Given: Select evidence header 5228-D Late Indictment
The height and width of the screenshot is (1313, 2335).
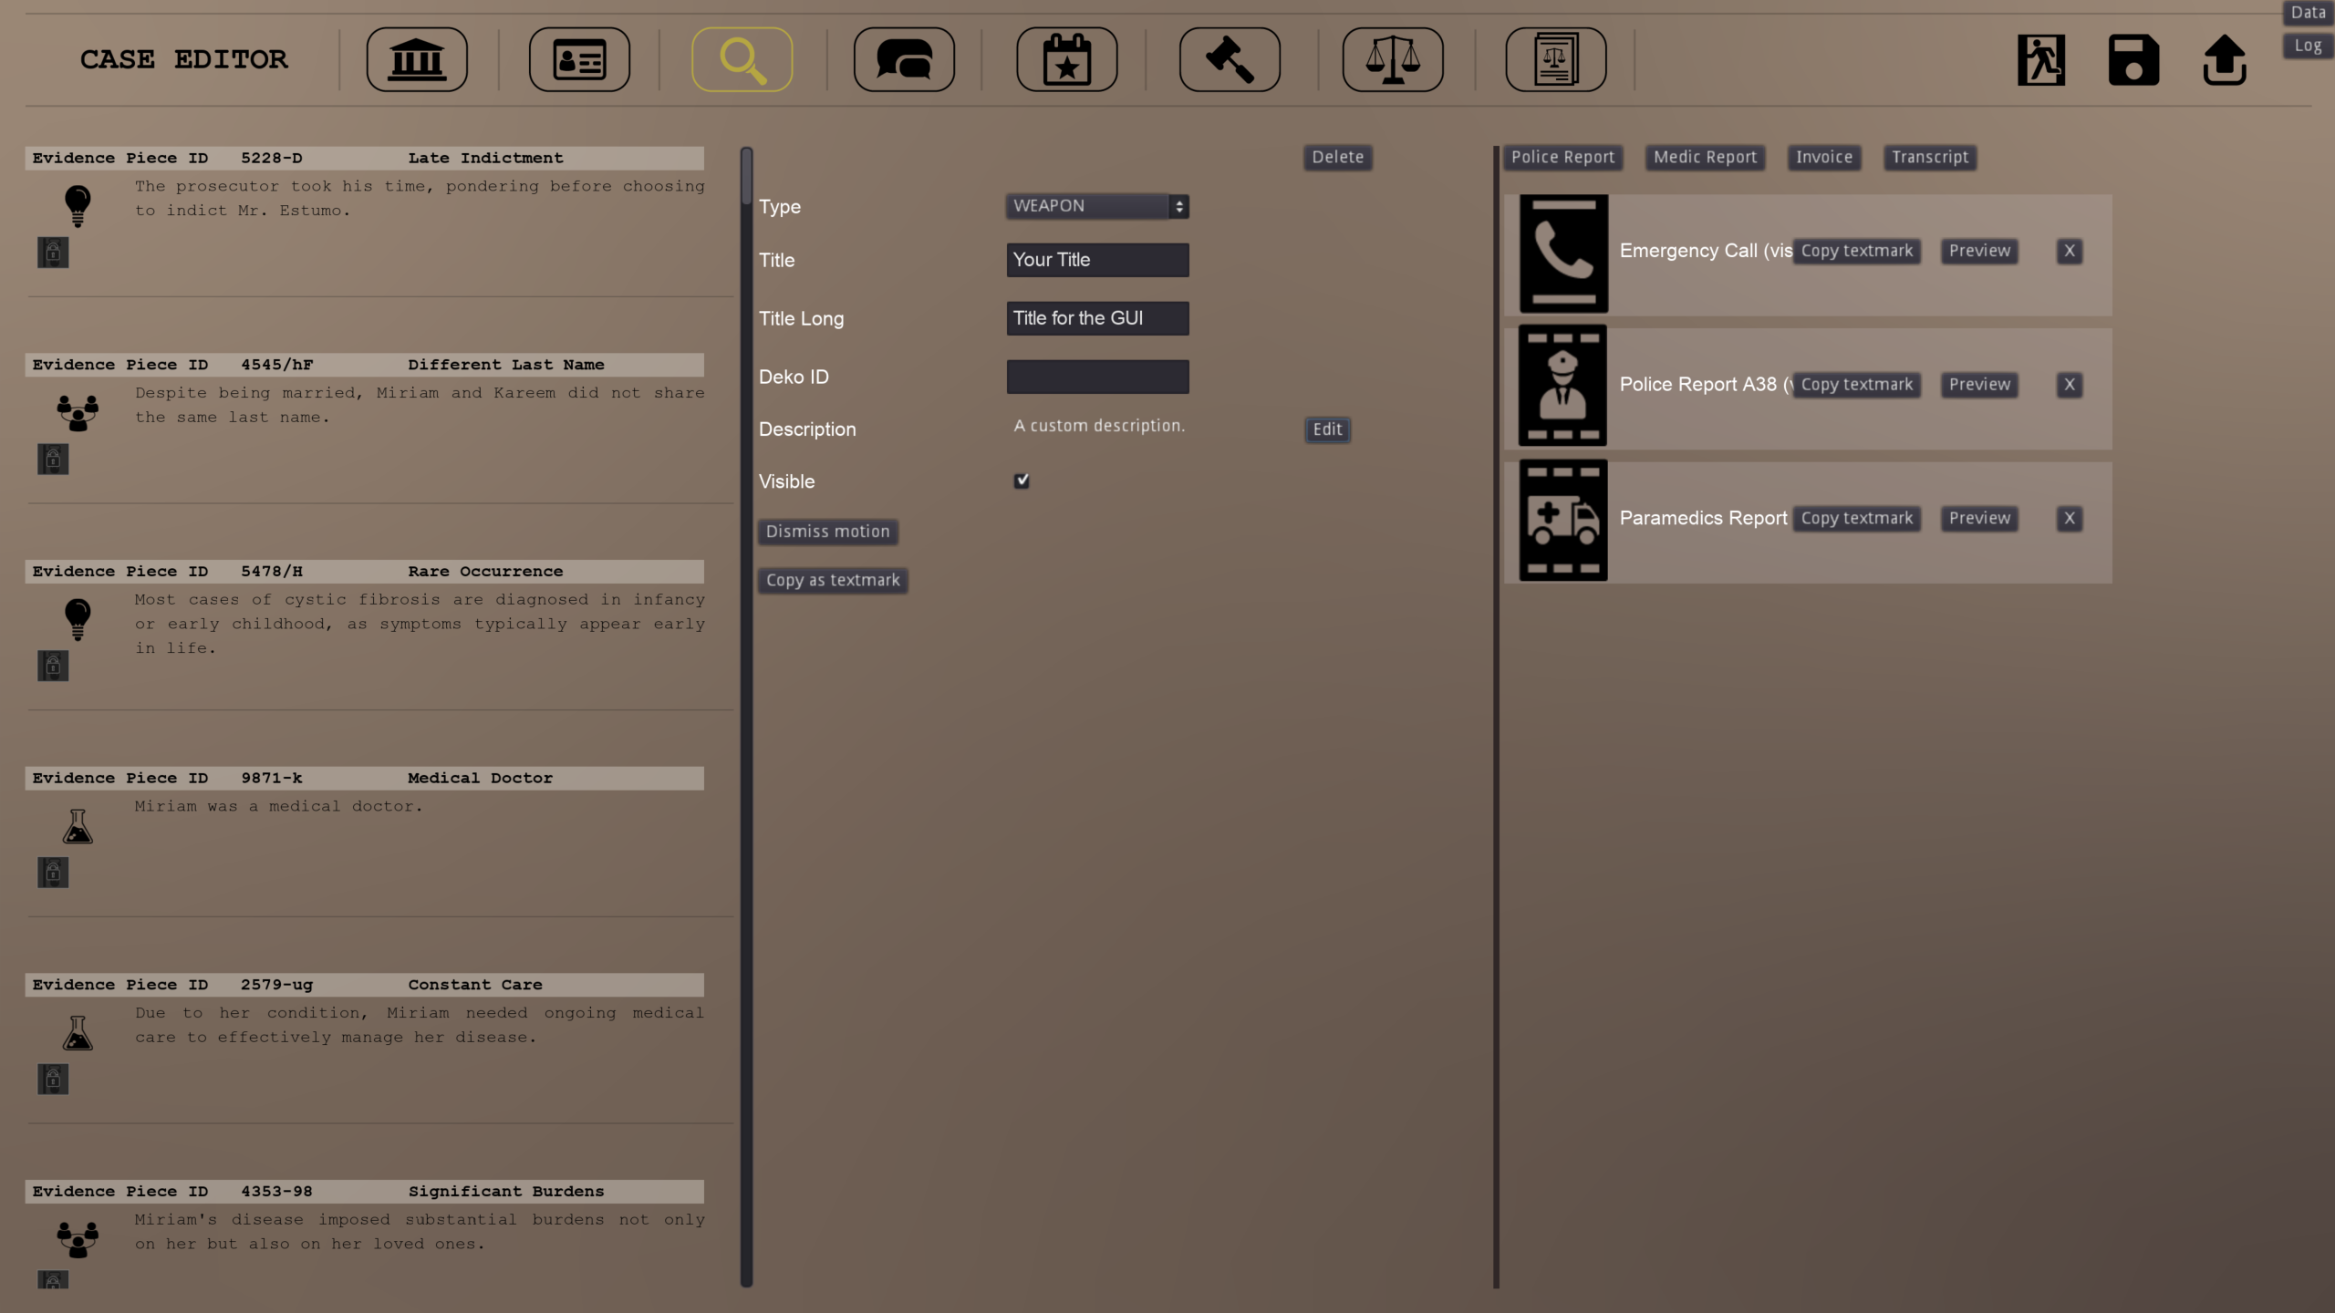Looking at the screenshot, I should coord(365,158).
